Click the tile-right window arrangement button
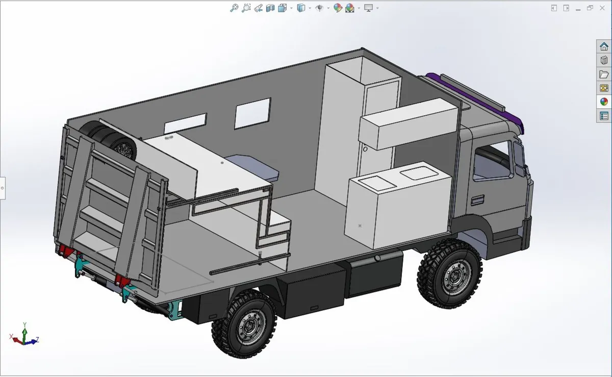Viewport: 612px width, 377px height. coord(566,8)
